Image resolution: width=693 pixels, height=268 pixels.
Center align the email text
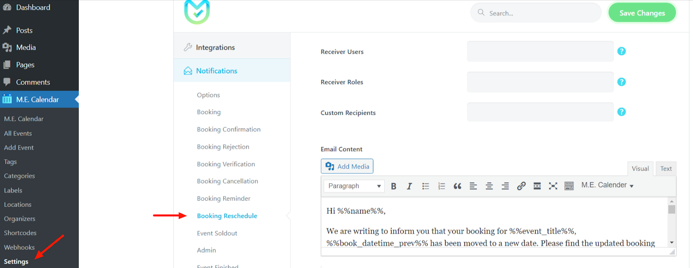489,186
